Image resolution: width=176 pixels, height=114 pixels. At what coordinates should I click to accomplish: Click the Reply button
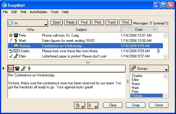point(70,22)
